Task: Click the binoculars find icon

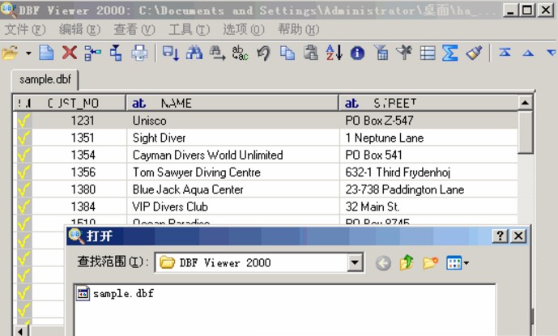Action: pos(194,53)
